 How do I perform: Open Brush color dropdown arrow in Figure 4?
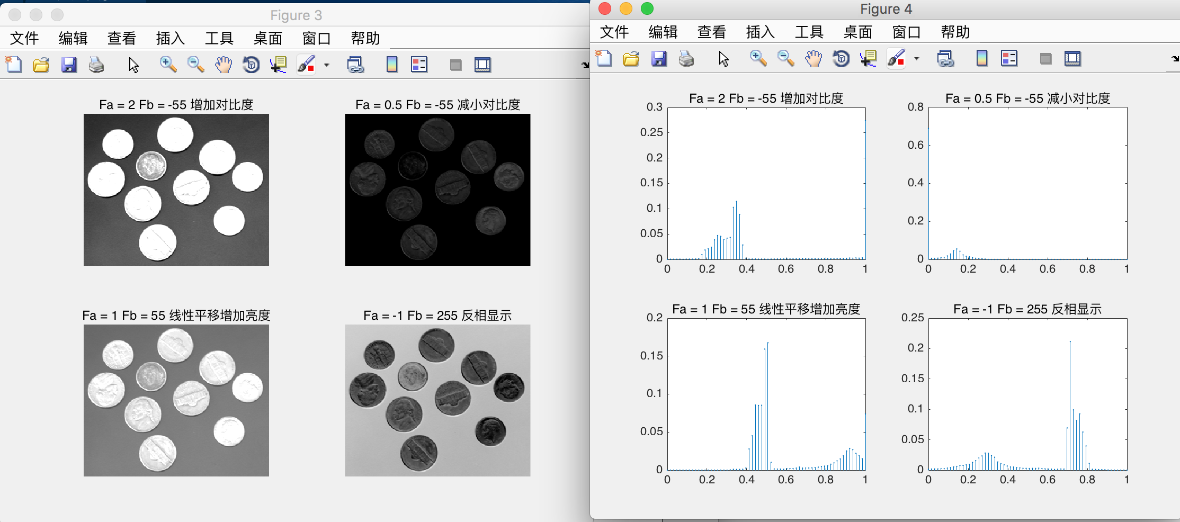(917, 59)
